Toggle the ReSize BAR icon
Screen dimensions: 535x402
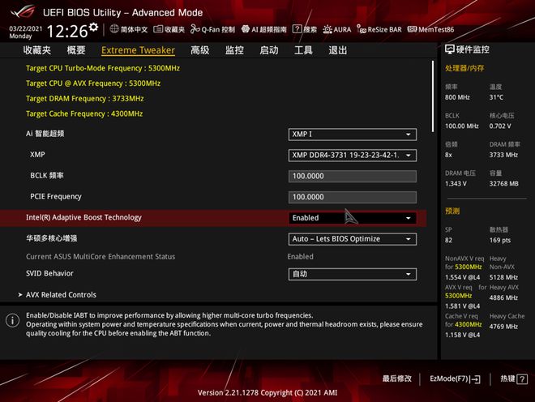pyautogui.click(x=362, y=29)
